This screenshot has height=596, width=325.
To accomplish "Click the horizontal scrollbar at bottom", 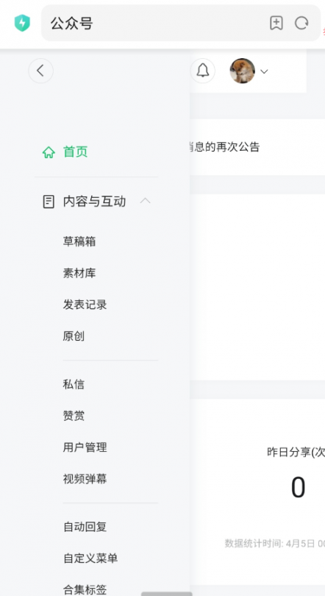I will click(167, 594).
